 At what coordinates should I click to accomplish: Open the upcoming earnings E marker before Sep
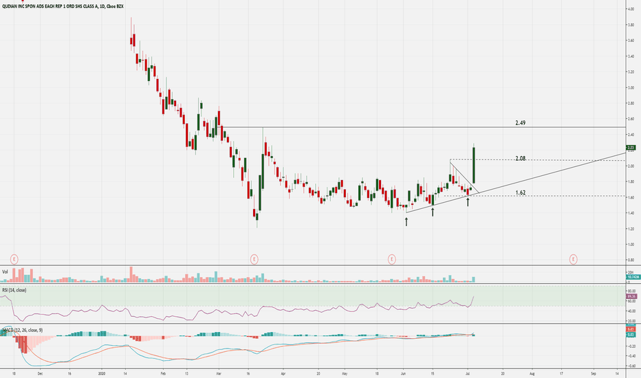pyautogui.click(x=574, y=259)
